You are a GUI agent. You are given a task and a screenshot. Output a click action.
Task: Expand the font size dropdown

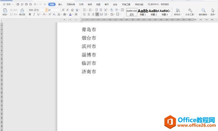60,10
